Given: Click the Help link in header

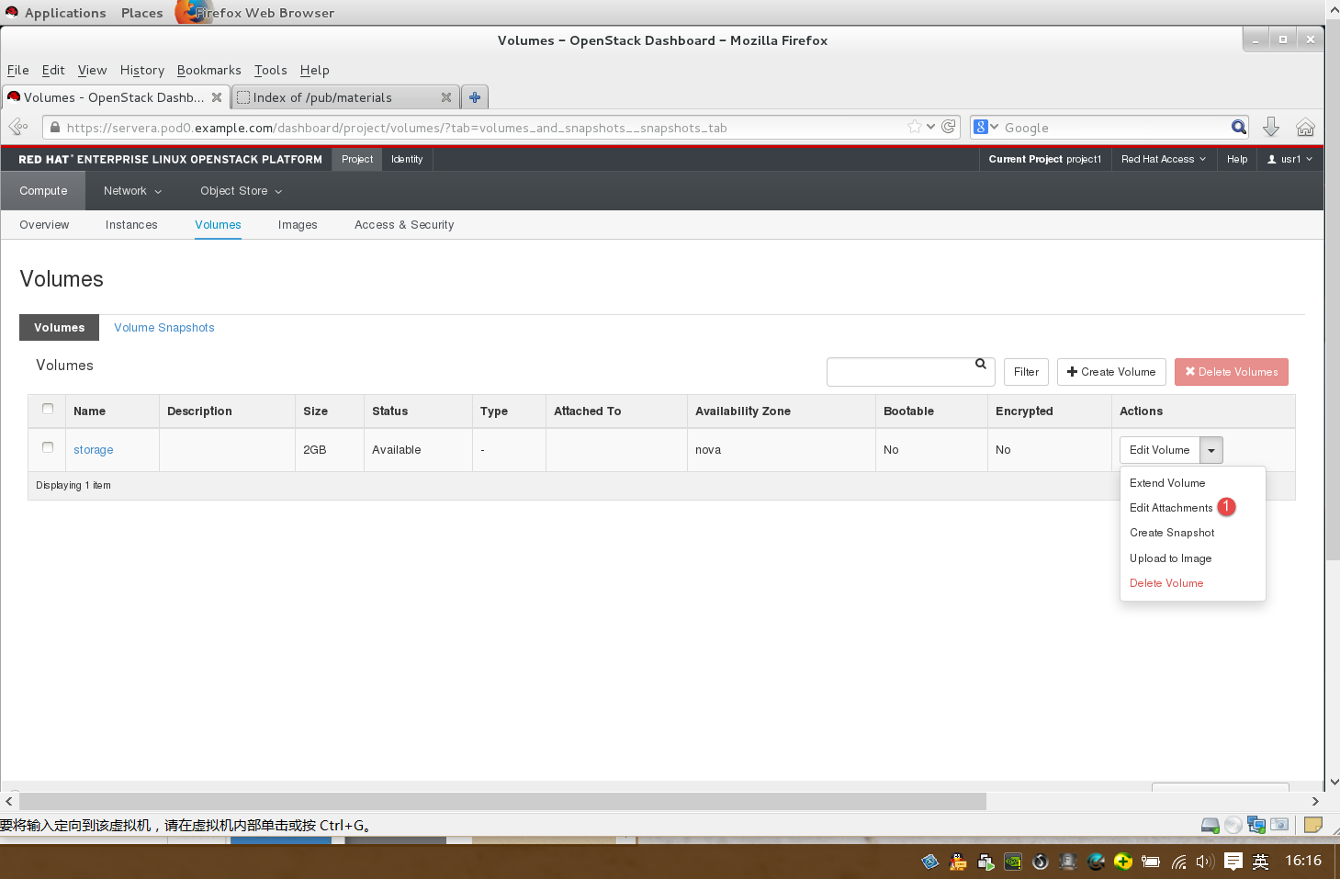Looking at the screenshot, I should pyautogui.click(x=1237, y=159).
